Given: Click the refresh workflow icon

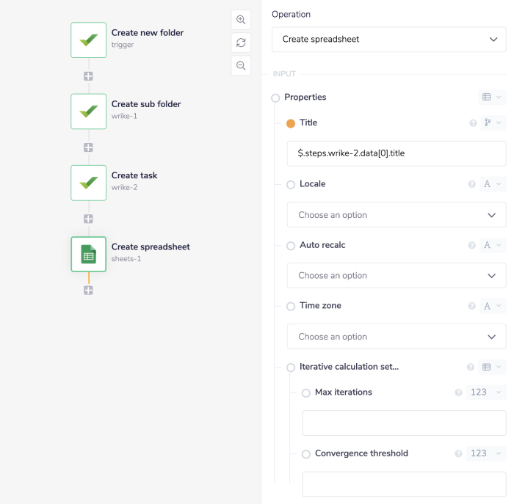Looking at the screenshot, I should (x=241, y=43).
